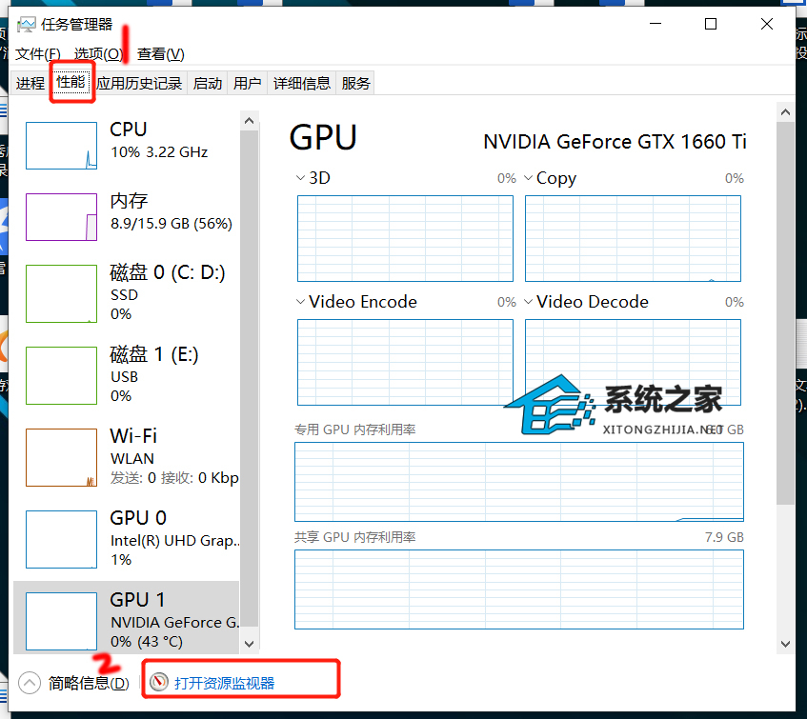This screenshot has width=807, height=719.
Task: Click the large GPU heading
Action: click(323, 138)
